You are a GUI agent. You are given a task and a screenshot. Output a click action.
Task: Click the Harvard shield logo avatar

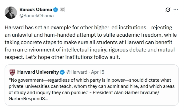[12, 72]
